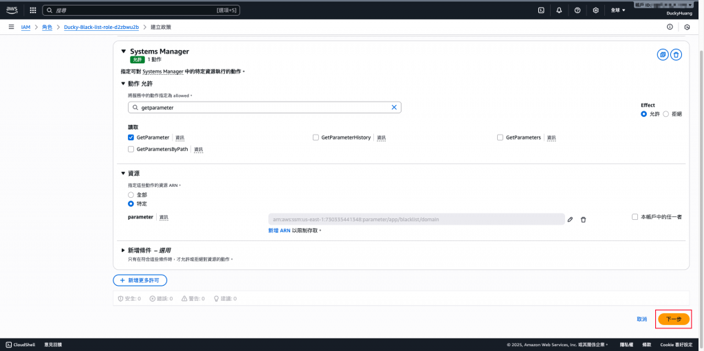Click the parameter ARN text field

pyautogui.click(x=416, y=219)
